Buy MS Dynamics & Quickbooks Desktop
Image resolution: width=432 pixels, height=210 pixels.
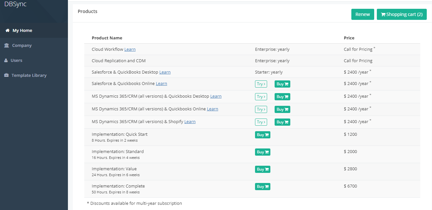pos(282,97)
